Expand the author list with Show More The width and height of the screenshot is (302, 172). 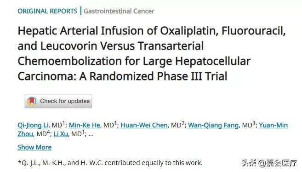pos(34,147)
